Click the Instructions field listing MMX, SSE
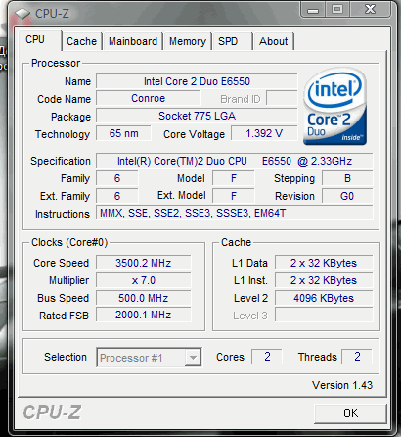 point(235,213)
